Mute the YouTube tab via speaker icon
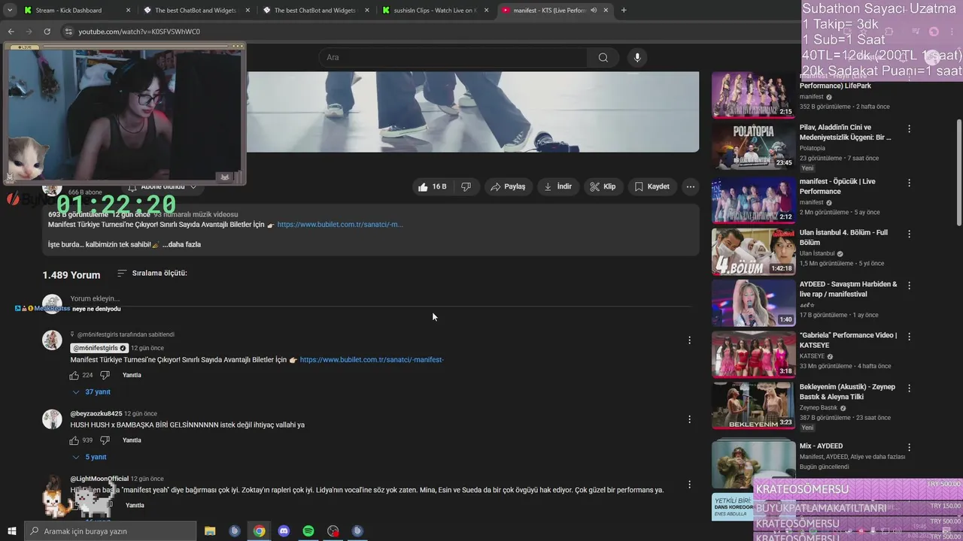This screenshot has height=541, width=963. pos(594,11)
